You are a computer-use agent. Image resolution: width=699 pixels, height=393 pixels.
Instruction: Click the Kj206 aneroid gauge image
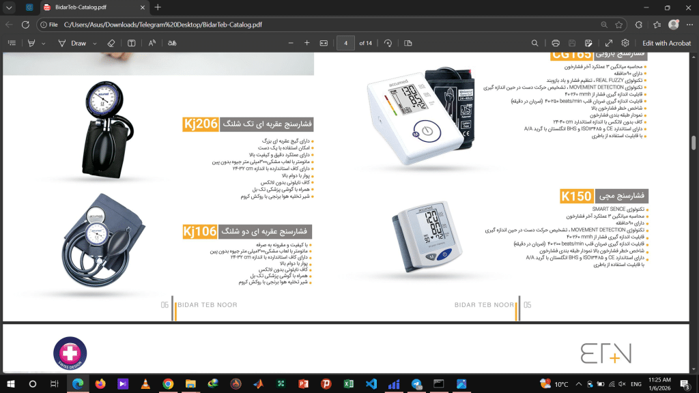coord(106,130)
